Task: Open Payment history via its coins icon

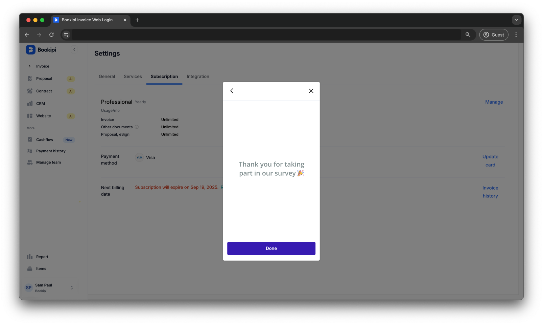Action: 30,151
